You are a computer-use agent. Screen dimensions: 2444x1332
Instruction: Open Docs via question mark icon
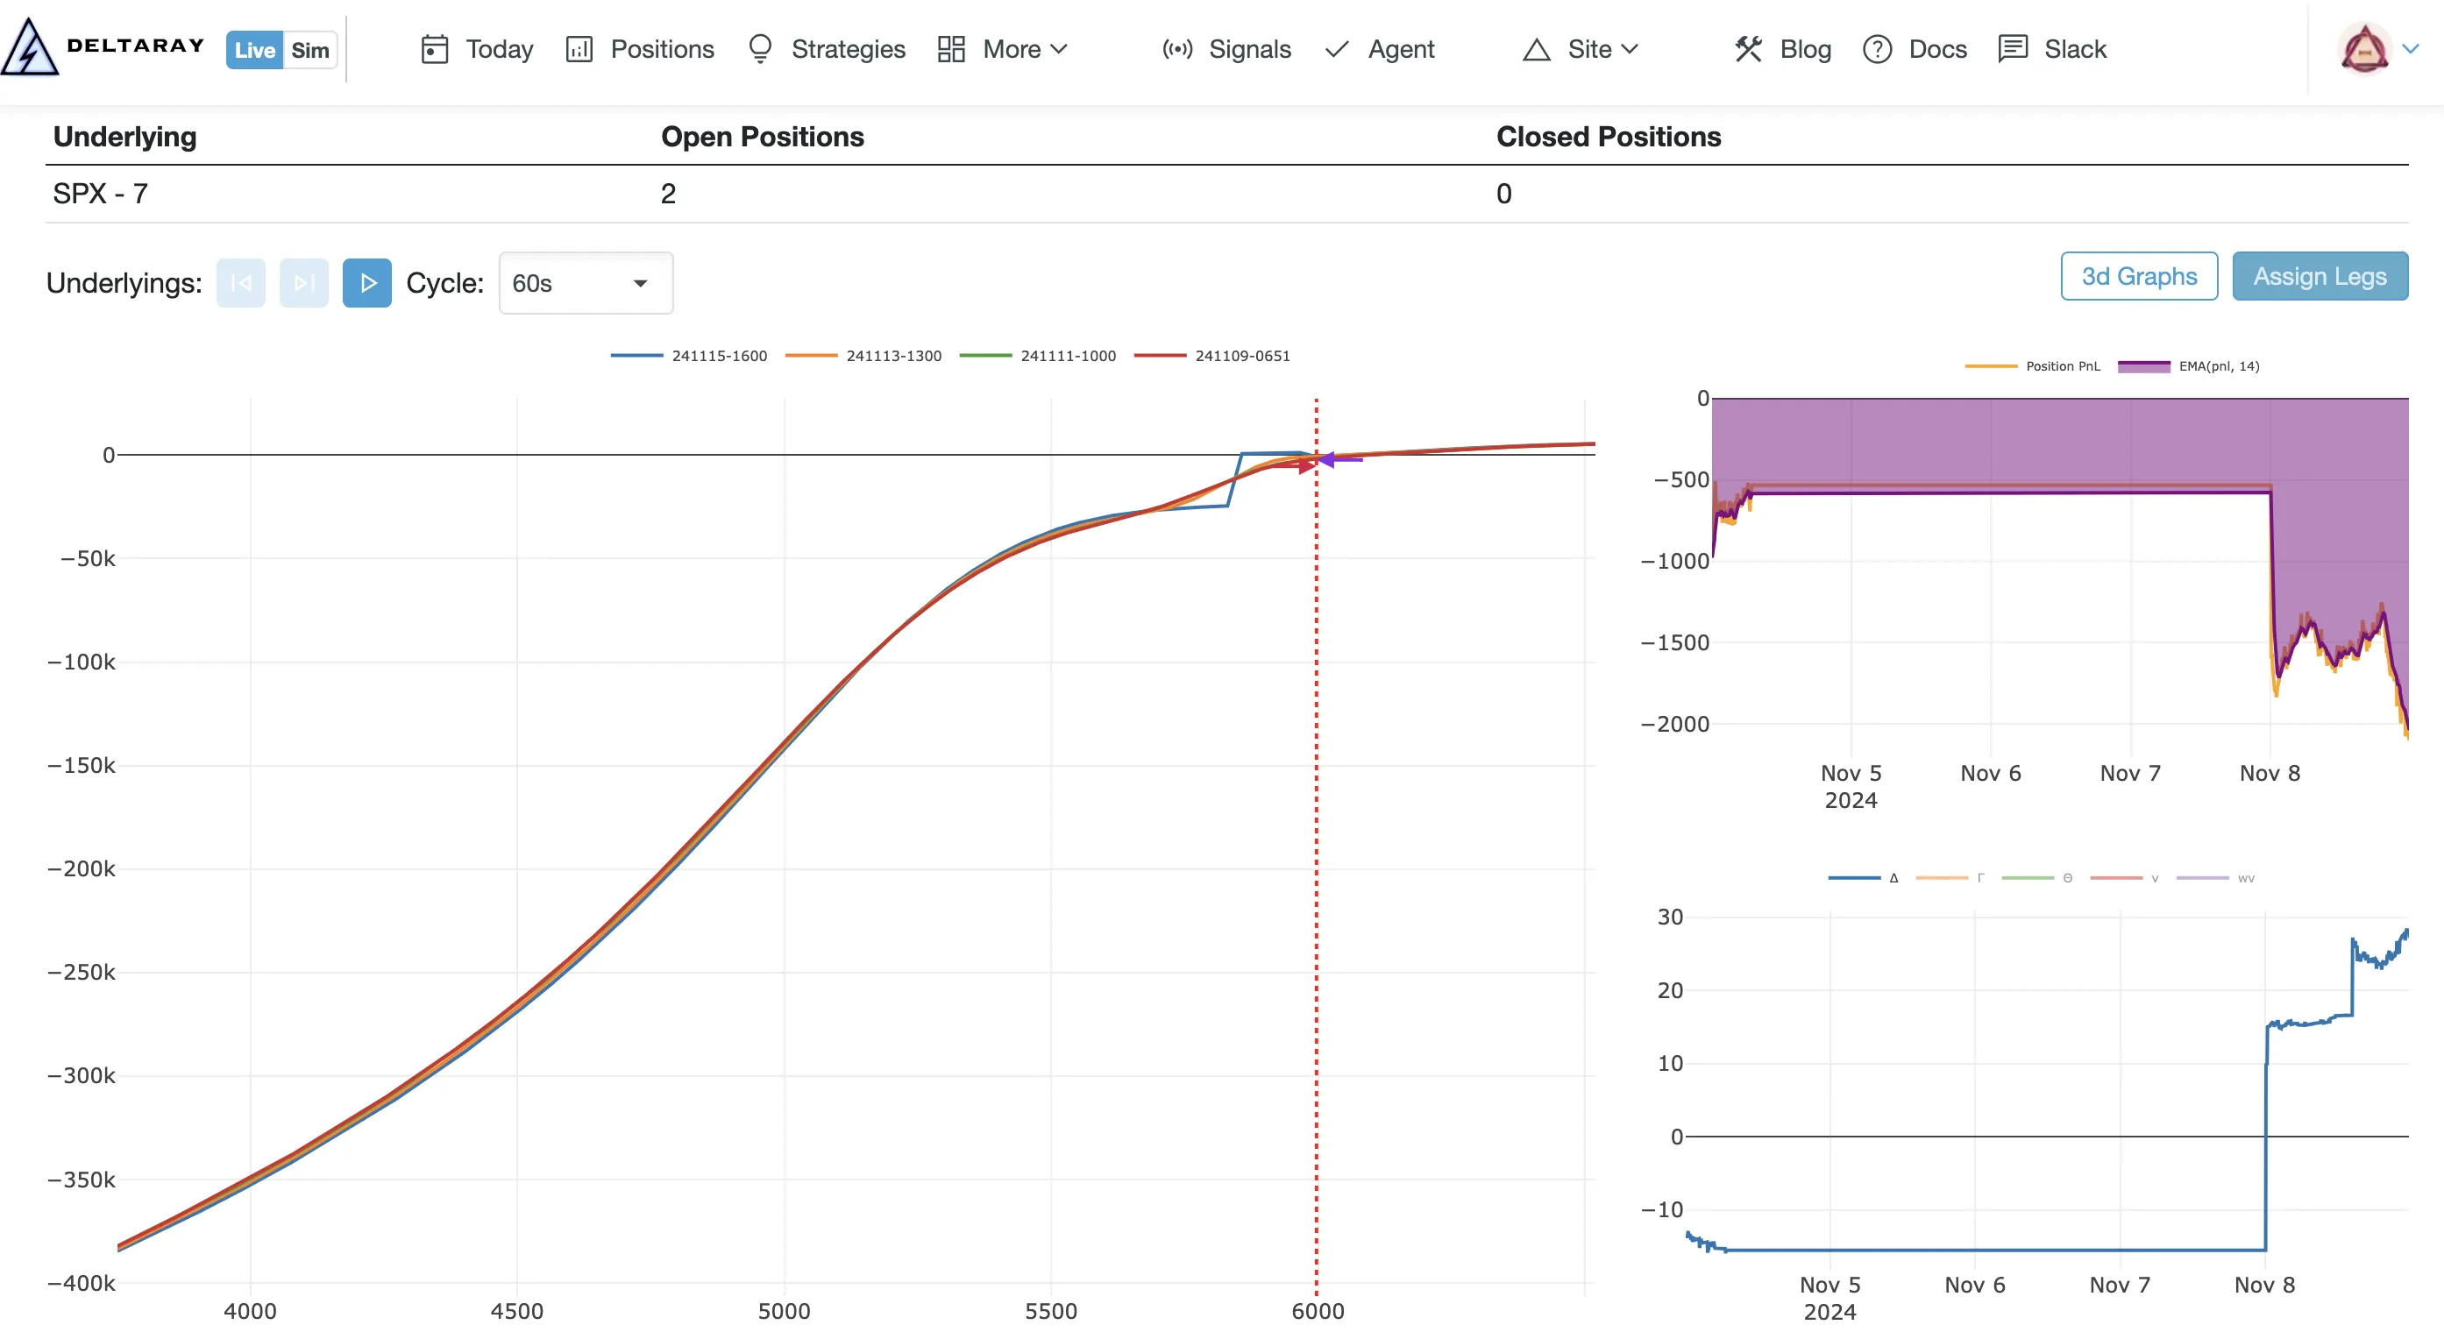[x=1877, y=49]
